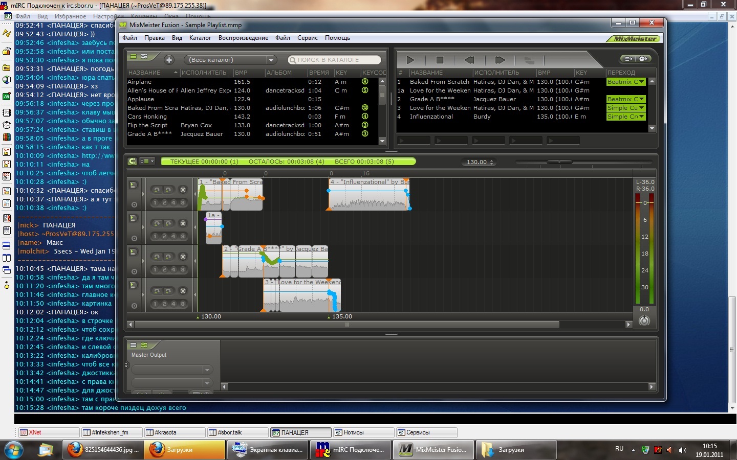
Task: Toggle the round solo button on third track
Action: [x=134, y=272]
